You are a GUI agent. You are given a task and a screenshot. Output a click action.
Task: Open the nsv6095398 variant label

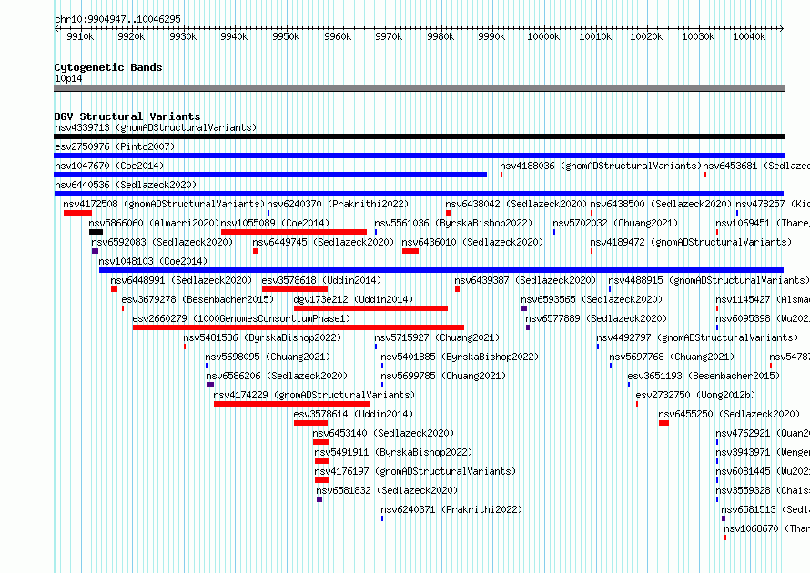coord(763,318)
